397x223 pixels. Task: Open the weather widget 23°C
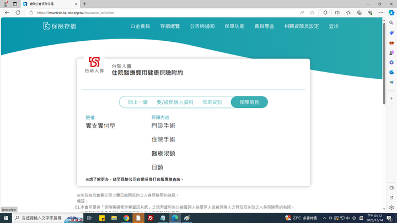coord(301,218)
